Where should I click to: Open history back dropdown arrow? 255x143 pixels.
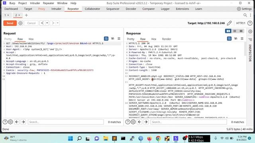click(47, 23)
